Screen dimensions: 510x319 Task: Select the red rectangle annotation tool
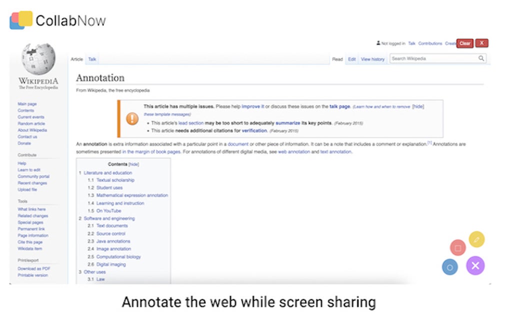457,247
